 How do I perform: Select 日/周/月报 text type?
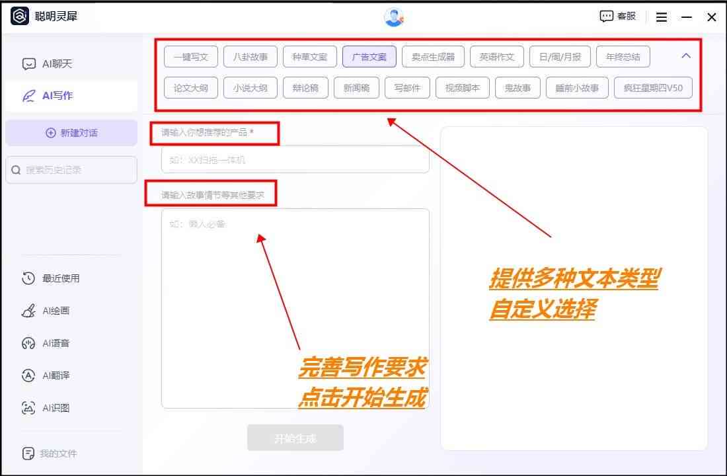click(560, 57)
